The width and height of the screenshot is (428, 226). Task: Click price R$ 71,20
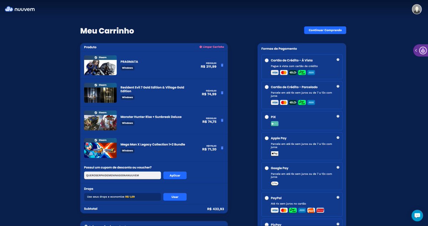point(209,149)
